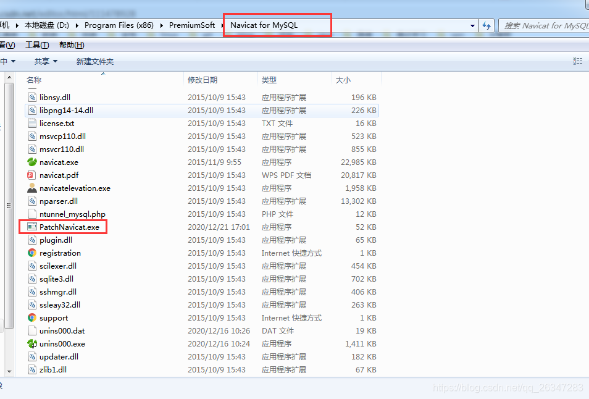Viewport: 589px width, 399px height.
Task: Click the 13,302 KB size cell
Action: click(358, 201)
